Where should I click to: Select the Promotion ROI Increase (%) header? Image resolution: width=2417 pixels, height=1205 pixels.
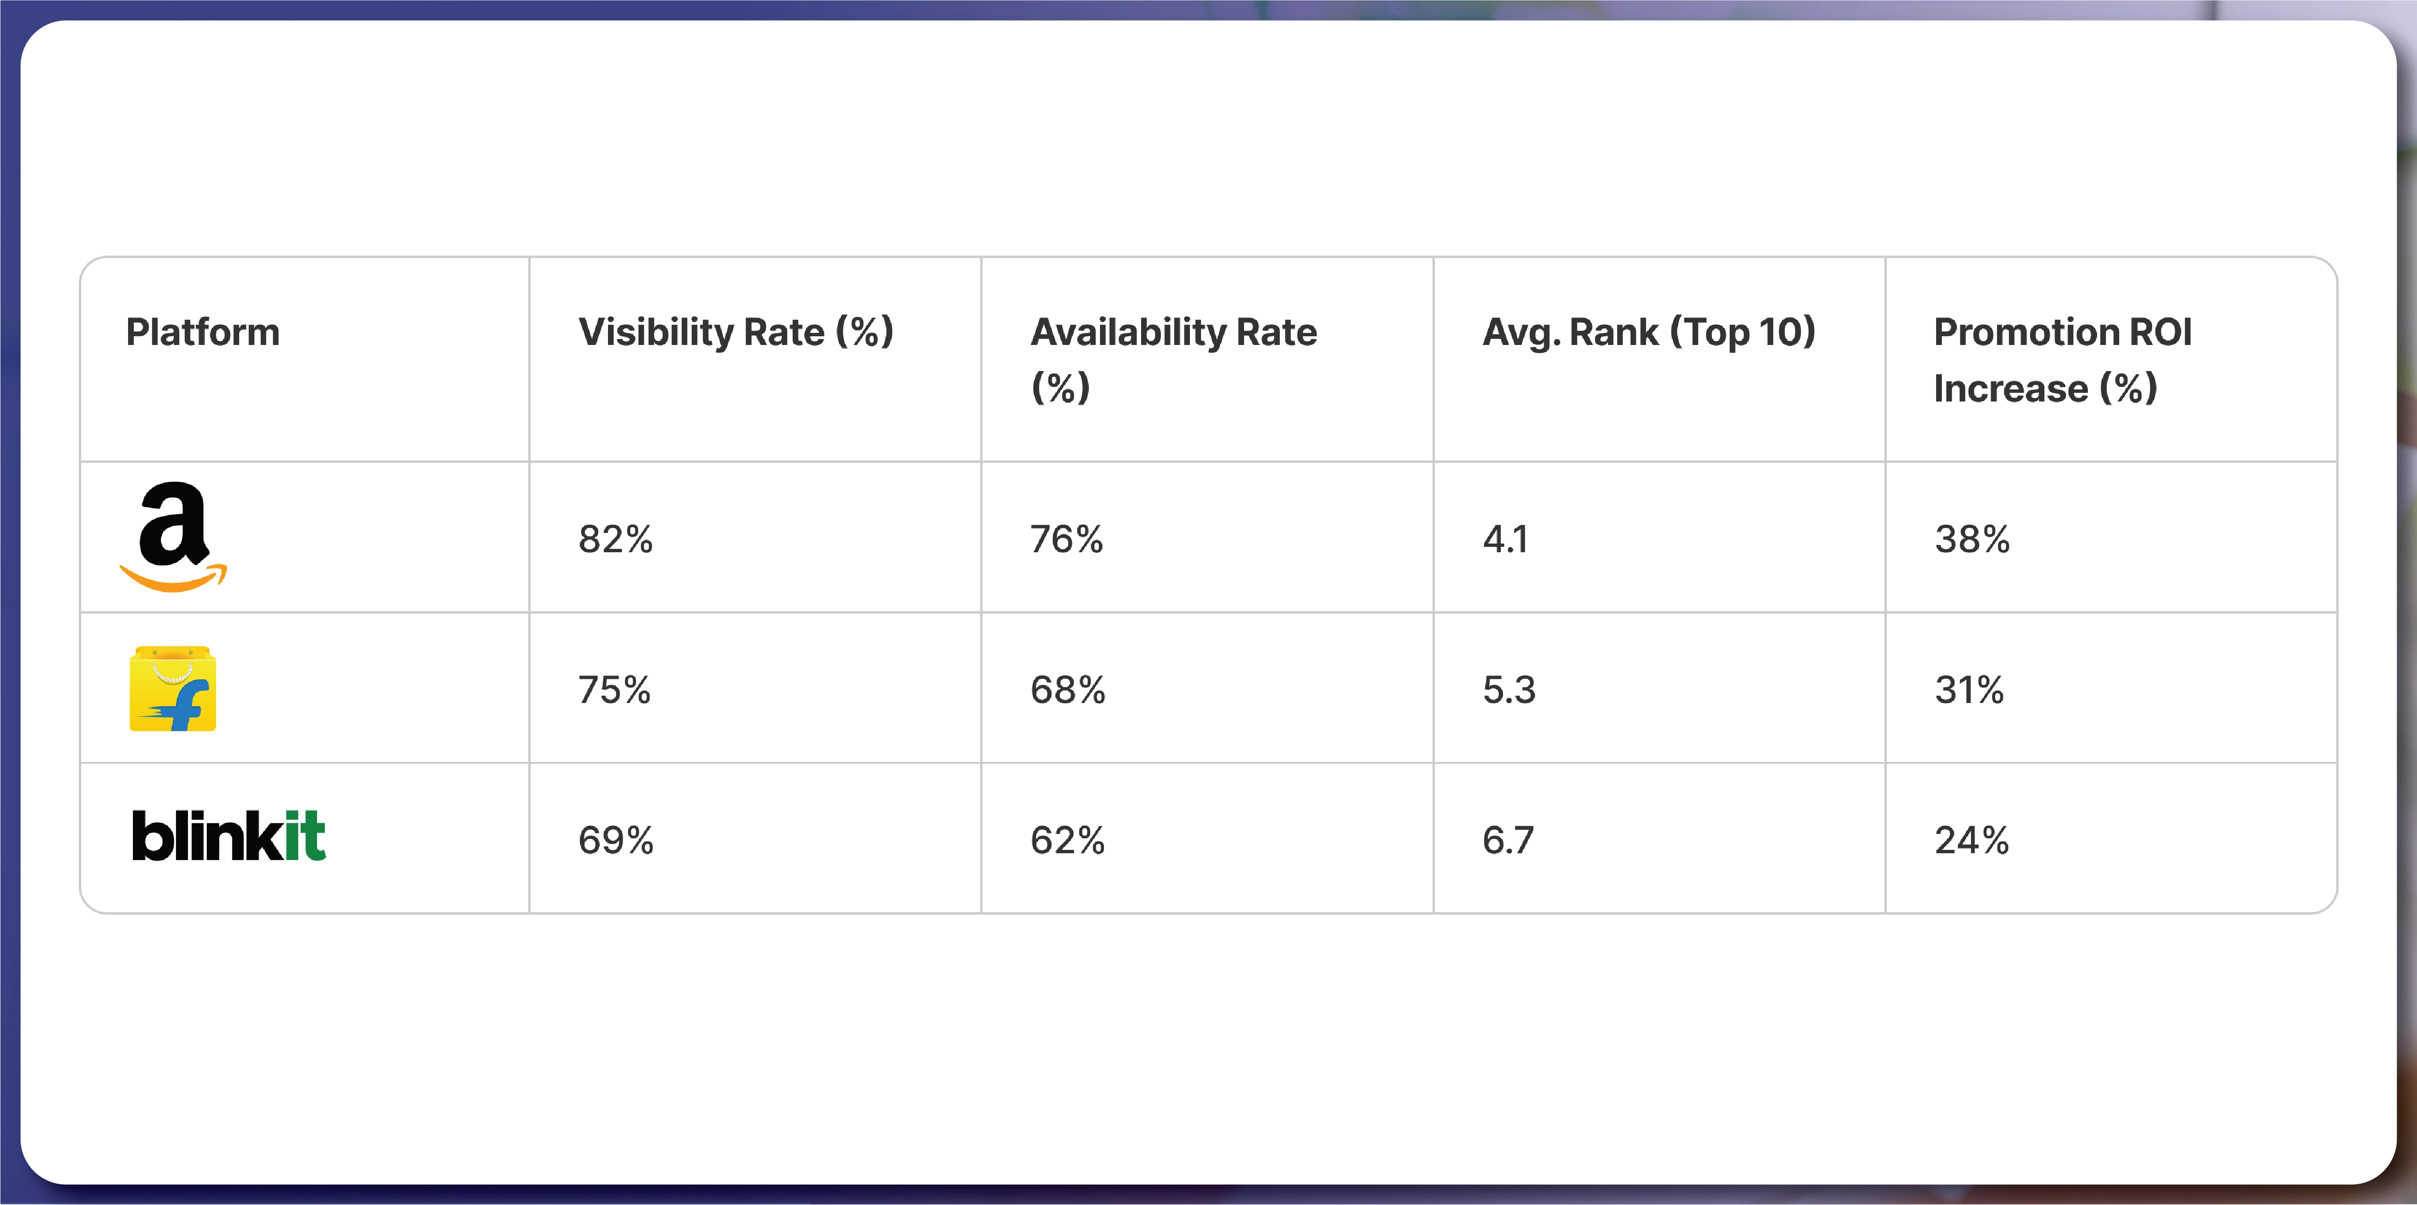2062,359
